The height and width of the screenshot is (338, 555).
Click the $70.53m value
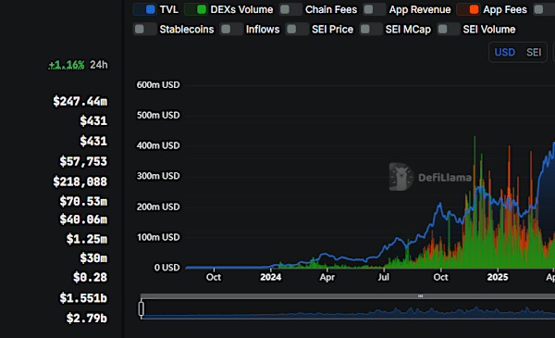83,202
